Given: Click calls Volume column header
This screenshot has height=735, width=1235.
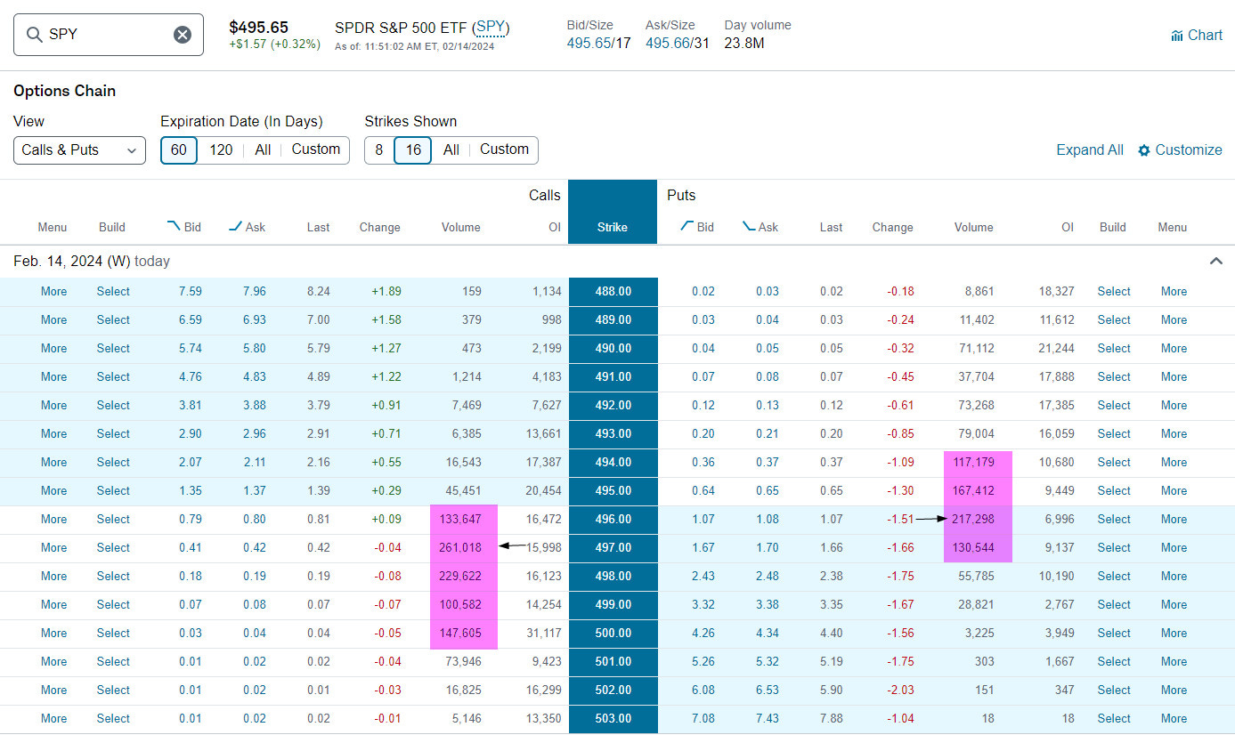Looking at the screenshot, I should click(x=461, y=227).
